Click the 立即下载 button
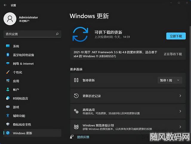The height and width of the screenshot is (144, 191). click(176, 36)
